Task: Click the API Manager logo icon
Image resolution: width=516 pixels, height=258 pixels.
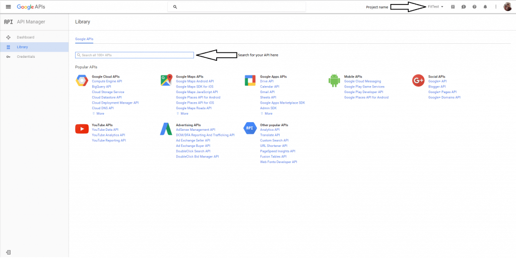Action: coord(8,22)
